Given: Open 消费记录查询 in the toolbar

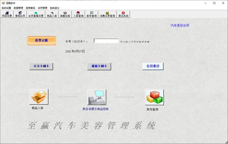Looking at the screenshot, I should [x=107, y=14].
